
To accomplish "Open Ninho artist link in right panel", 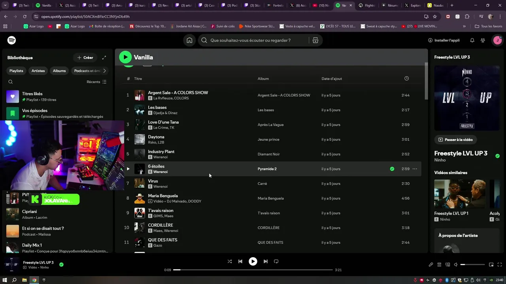I will [440, 160].
